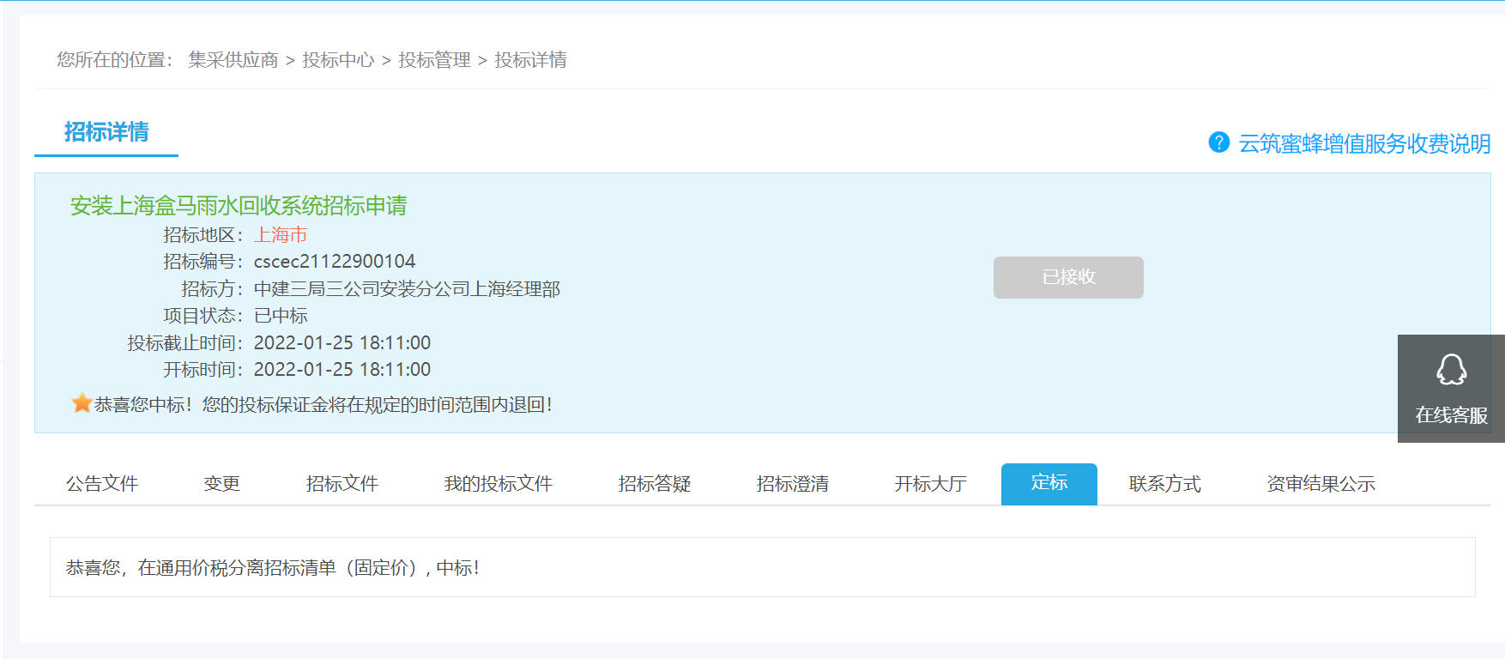This screenshot has width=1505, height=659.
Task: Click the gold star congratulation icon
Action: (82, 403)
